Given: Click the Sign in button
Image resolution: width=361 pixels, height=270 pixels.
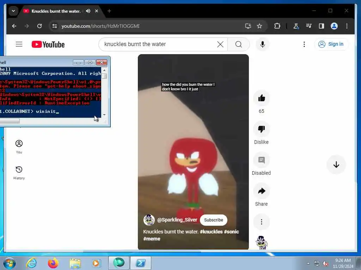Looking at the screenshot, I should tap(331, 44).
